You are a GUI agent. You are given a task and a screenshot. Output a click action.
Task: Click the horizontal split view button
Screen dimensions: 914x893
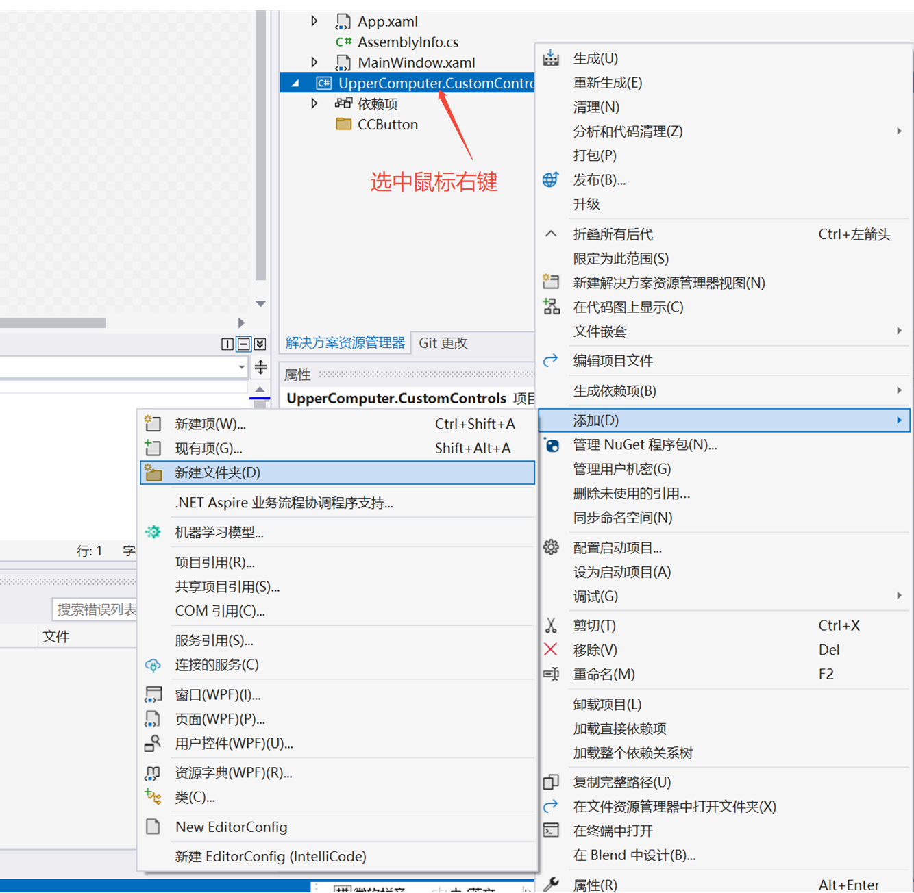(243, 344)
